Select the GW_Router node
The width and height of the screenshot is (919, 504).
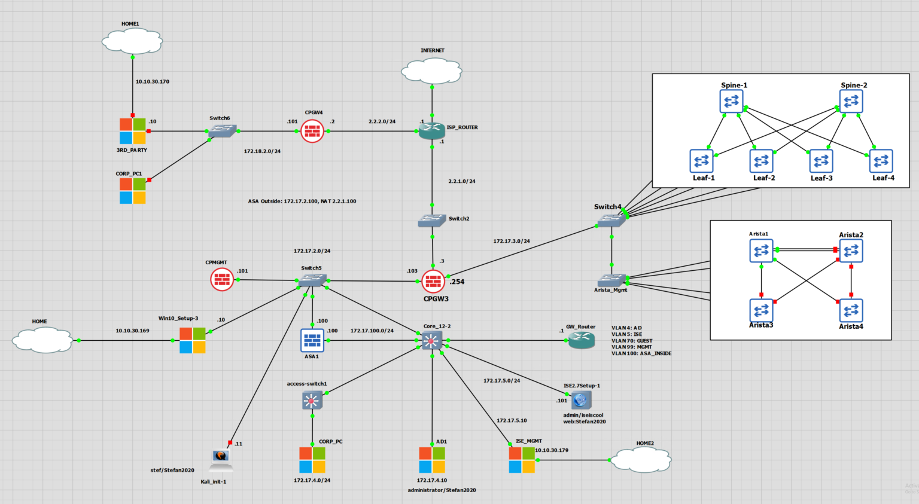tap(581, 341)
